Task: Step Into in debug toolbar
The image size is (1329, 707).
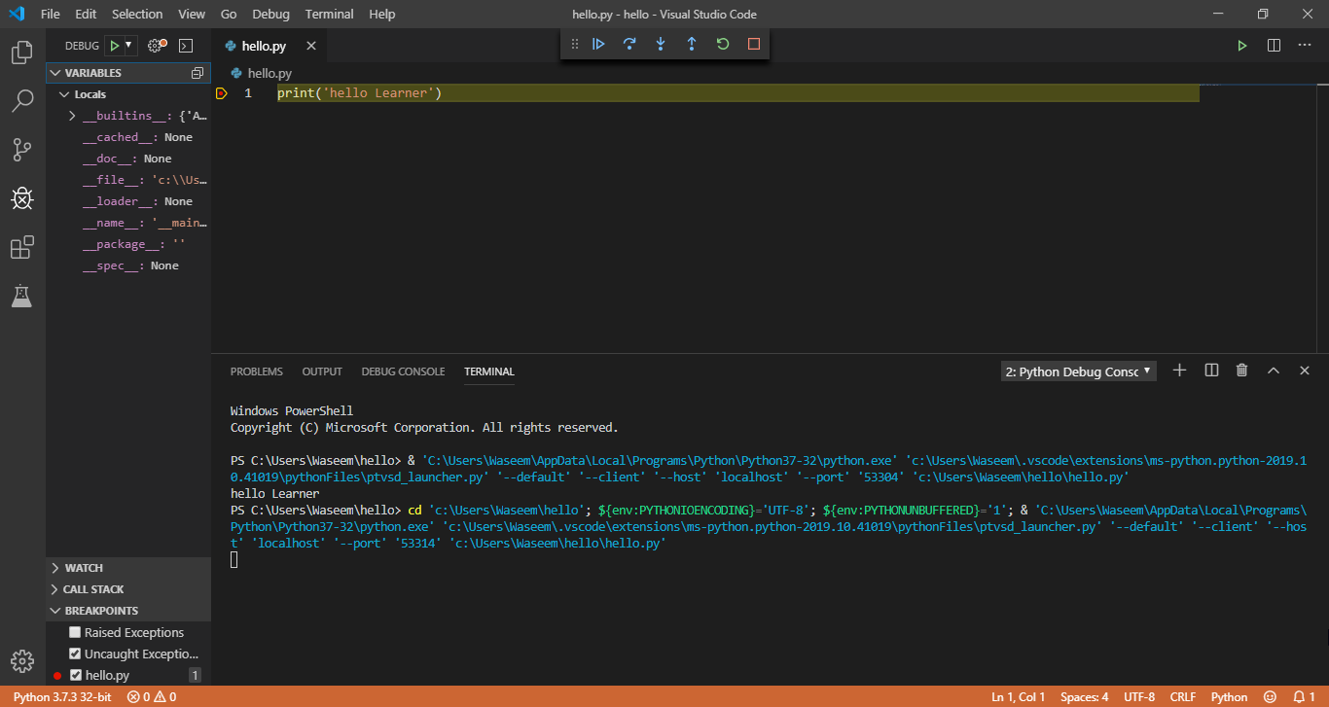Action: tap(661, 44)
